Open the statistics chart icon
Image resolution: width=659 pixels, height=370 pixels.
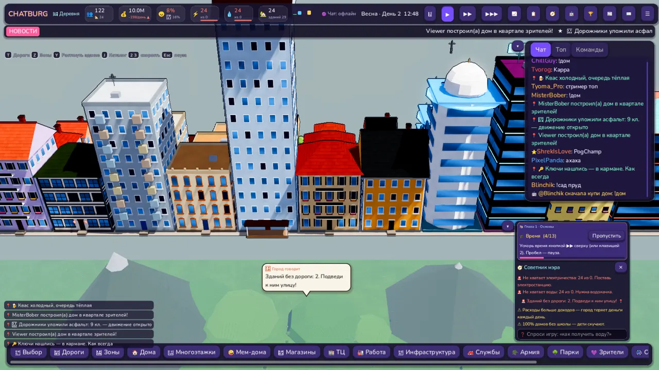point(514,14)
